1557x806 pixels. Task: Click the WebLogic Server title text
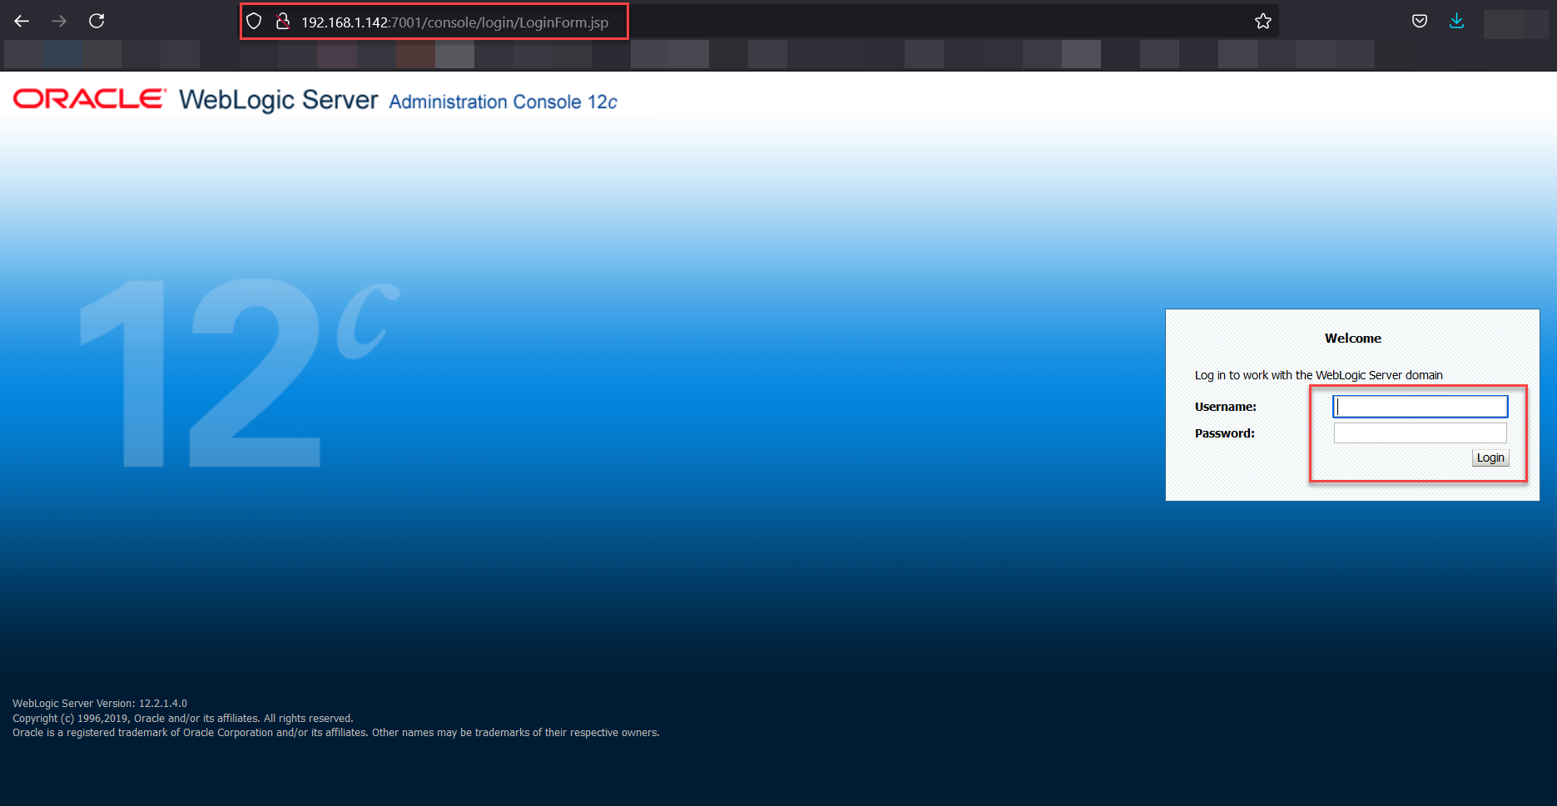(x=278, y=100)
